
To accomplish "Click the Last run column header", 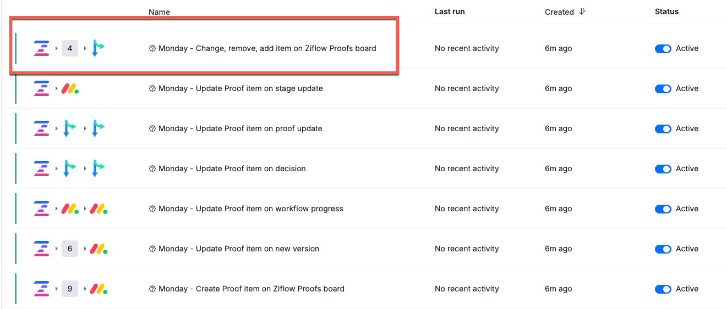I will coord(450,12).
